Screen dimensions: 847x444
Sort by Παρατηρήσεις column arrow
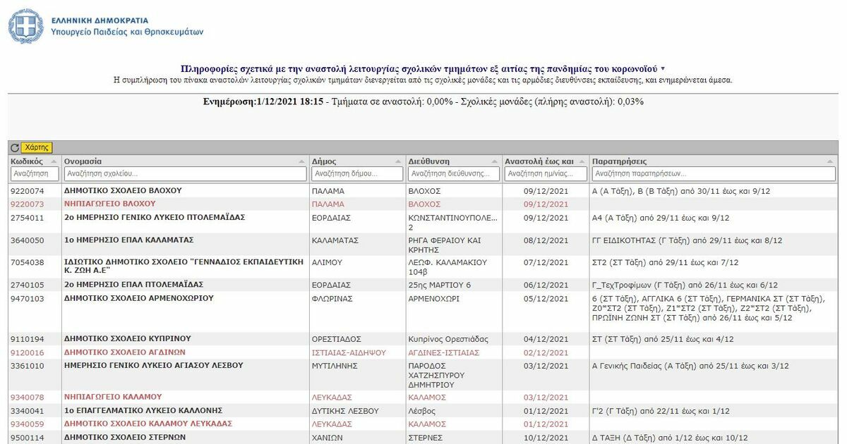[x=831, y=161]
